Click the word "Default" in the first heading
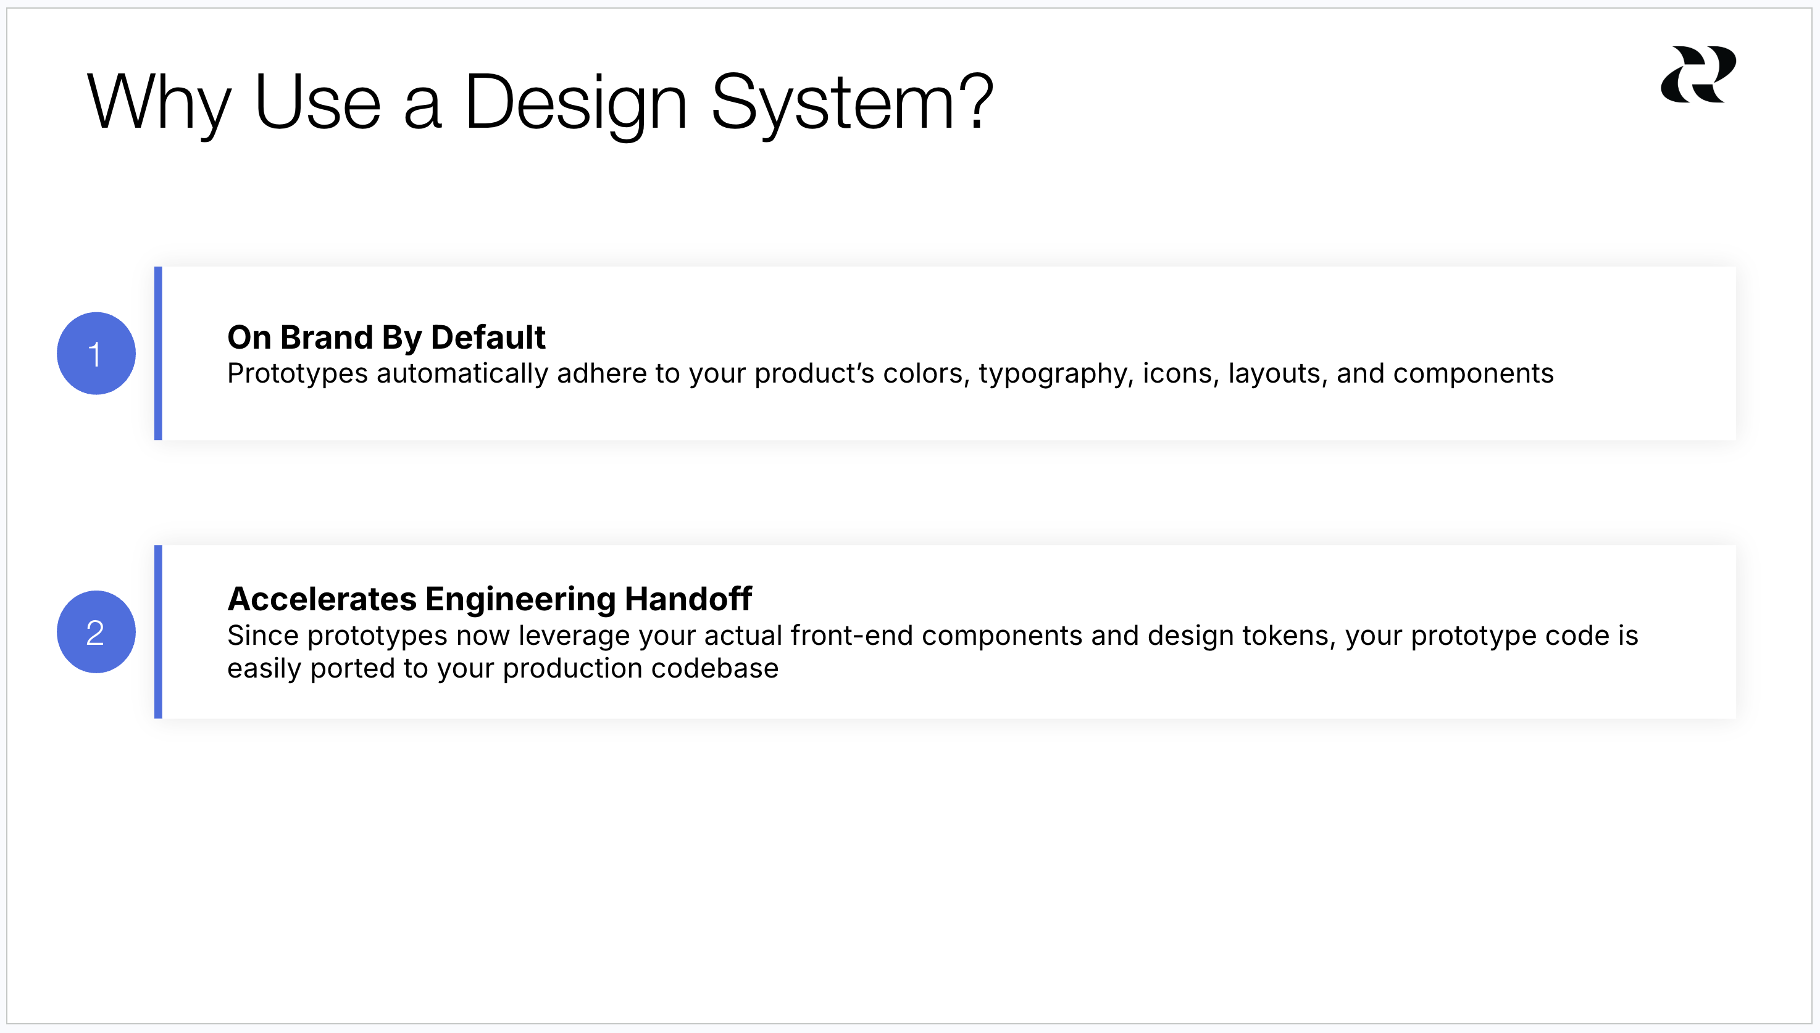The width and height of the screenshot is (1820, 1033). (488, 337)
